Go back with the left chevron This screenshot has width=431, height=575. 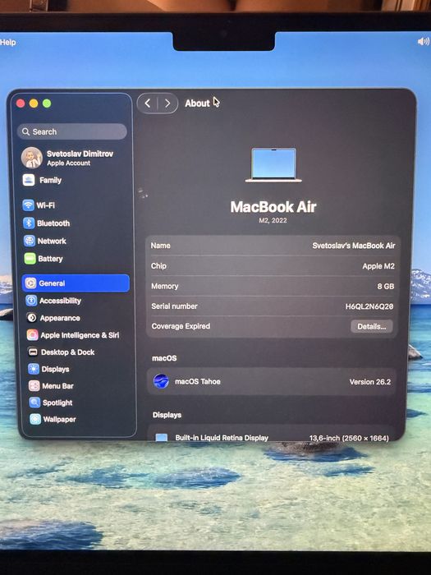[147, 103]
